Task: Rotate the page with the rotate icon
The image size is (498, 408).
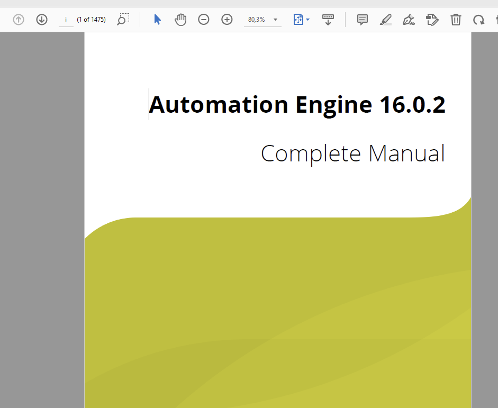Action: click(478, 20)
